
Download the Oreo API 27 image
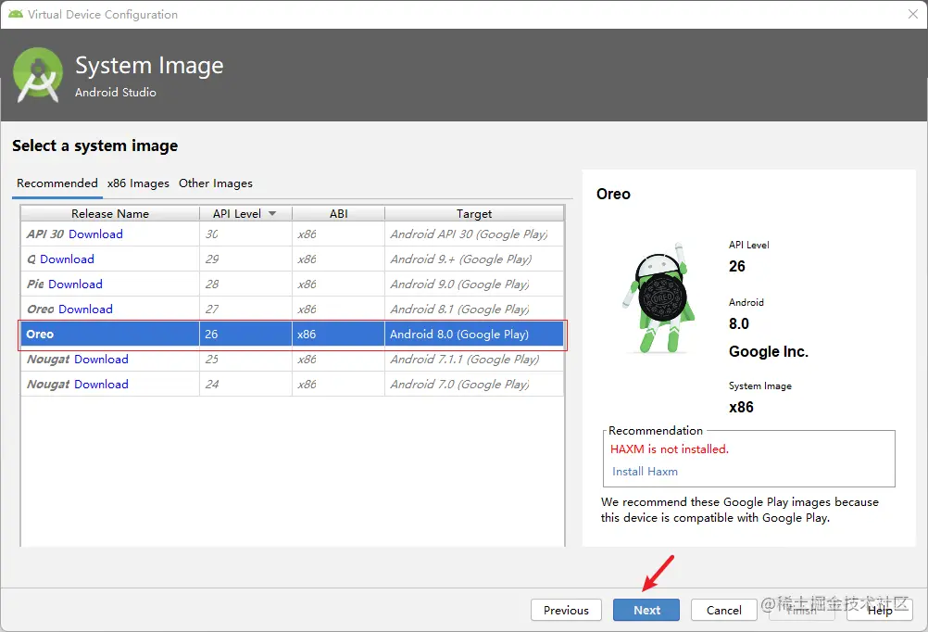click(86, 309)
